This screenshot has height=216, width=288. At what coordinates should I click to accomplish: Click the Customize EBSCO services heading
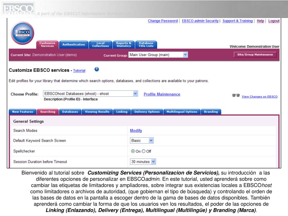coord(39,70)
